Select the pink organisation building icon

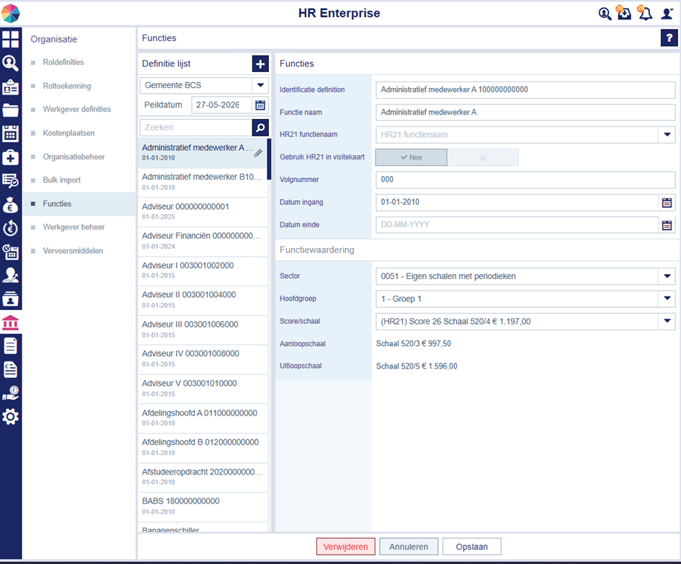10,322
